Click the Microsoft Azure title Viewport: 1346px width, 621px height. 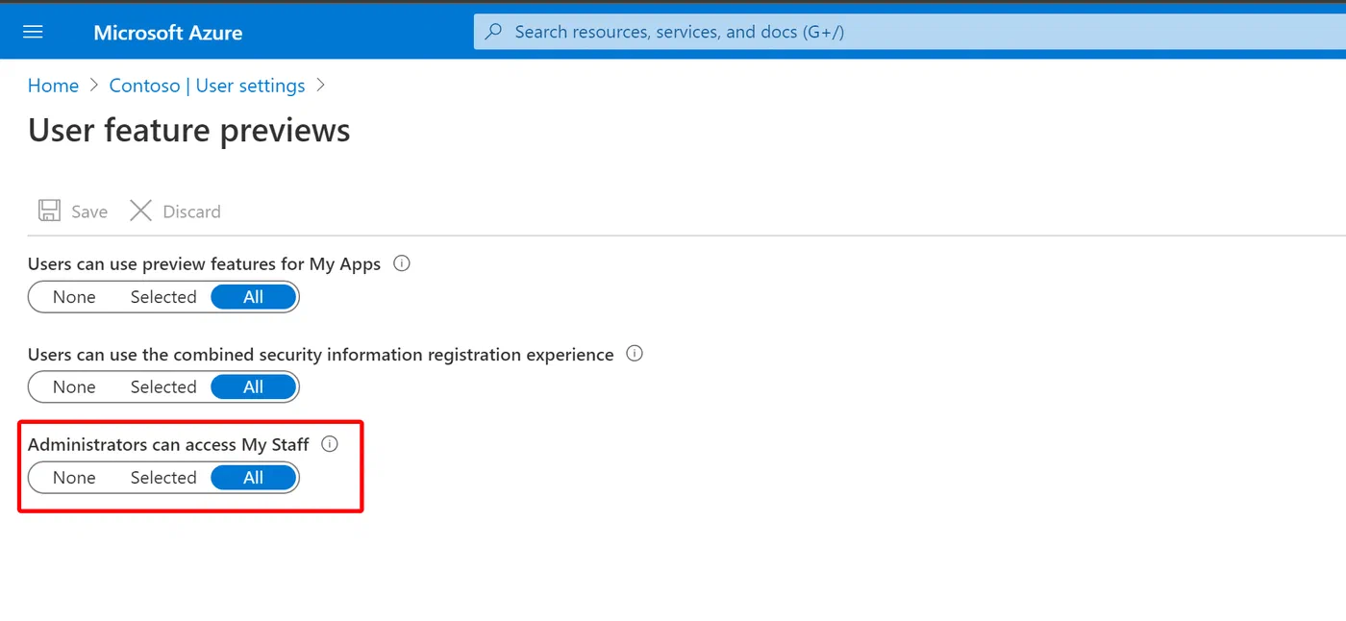[x=168, y=33]
